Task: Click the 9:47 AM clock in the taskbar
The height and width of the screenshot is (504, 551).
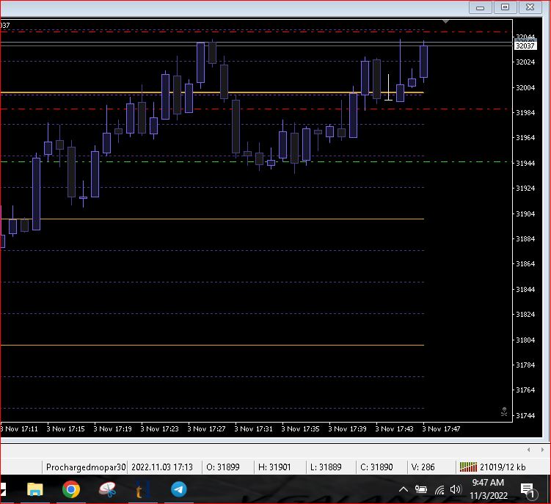Action: pyautogui.click(x=488, y=489)
